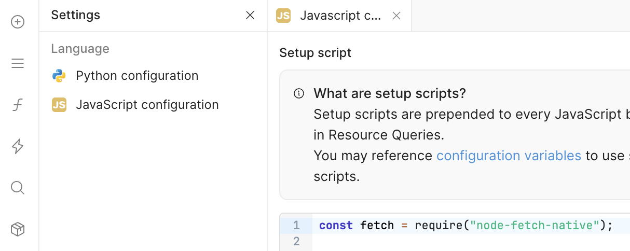Viewport: 630px width, 251px height.
Task: Click the package box icon in the sidebar
Action: pyautogui.click(x=18, y=229)
